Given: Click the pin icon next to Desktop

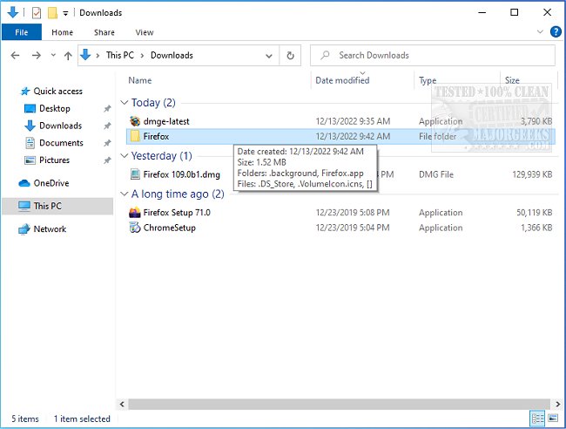Looking at the screenshot, I should [107, 108].
